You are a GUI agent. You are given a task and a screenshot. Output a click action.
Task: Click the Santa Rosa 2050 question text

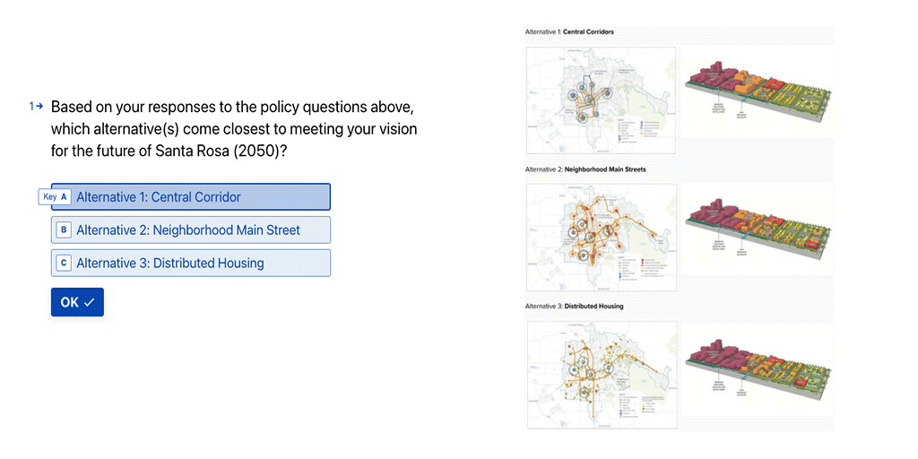[x=234, y=129]
